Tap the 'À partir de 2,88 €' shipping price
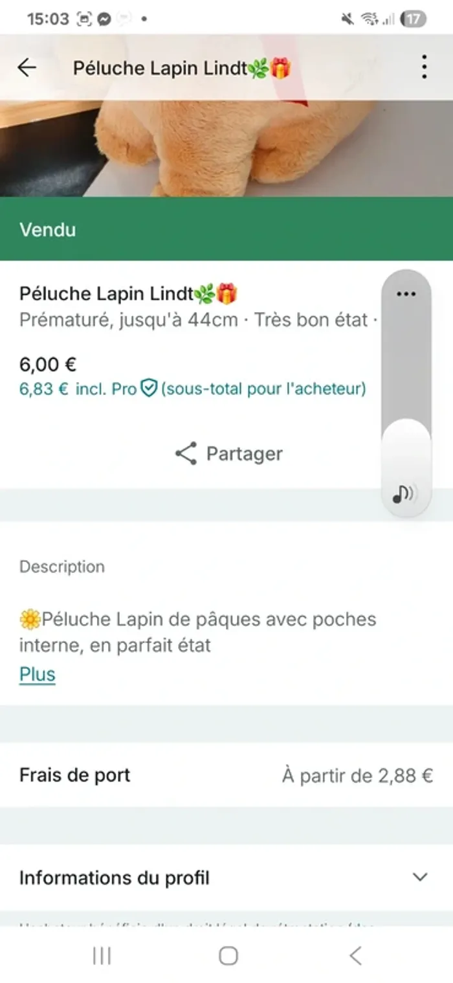 pyautogui.click(x=357, y=775)
